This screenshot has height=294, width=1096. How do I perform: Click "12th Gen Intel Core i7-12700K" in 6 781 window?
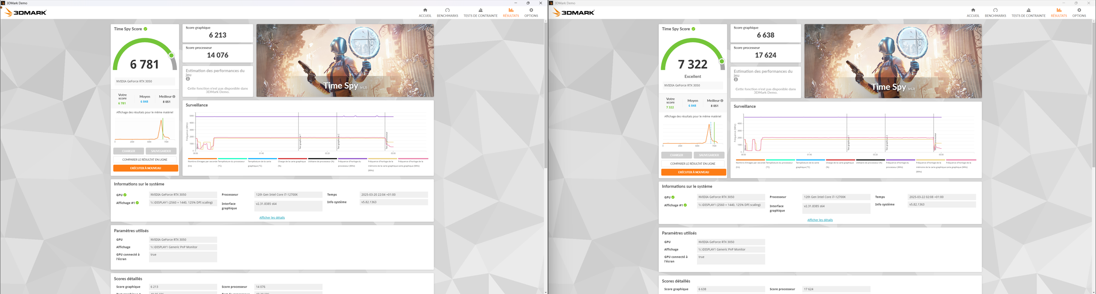tap(289, 195)
